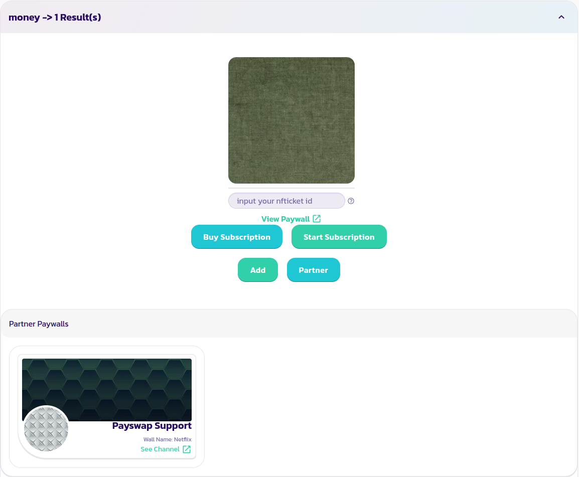579x477 pixels.
Task: Open the View Paywall link text
Action: point(285,219)
